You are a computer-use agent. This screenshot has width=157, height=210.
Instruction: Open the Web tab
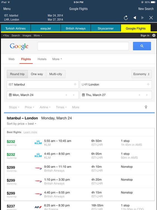pos(11,59)
